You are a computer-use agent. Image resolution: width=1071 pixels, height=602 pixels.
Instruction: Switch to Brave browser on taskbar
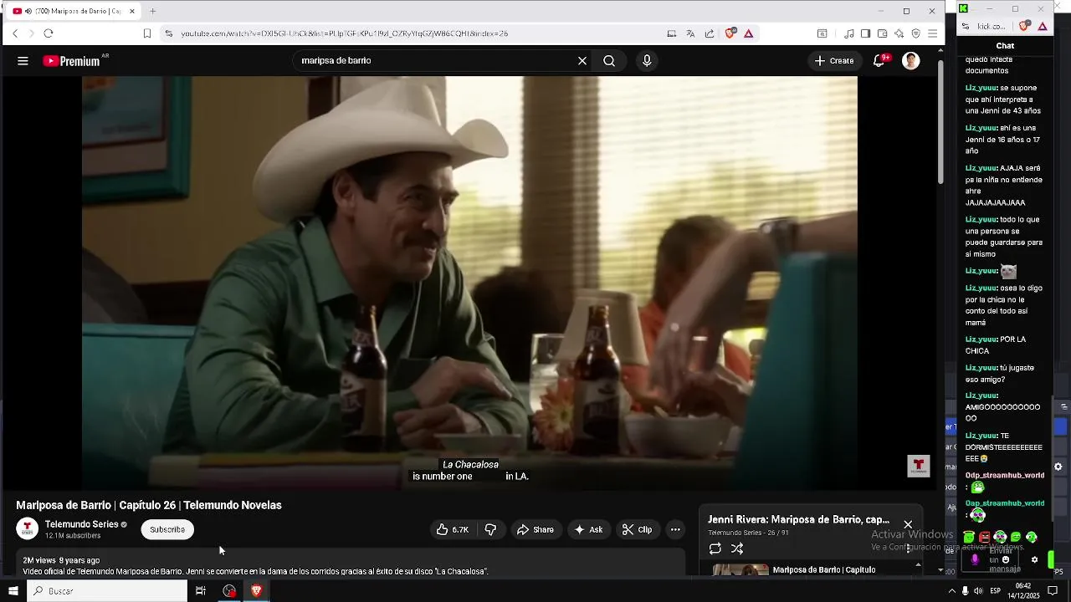click(x=256, y=590)
